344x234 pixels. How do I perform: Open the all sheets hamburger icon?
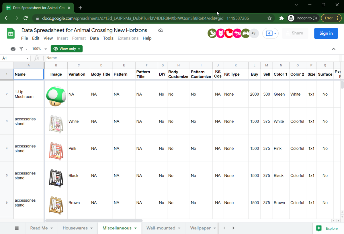(17, 228)
